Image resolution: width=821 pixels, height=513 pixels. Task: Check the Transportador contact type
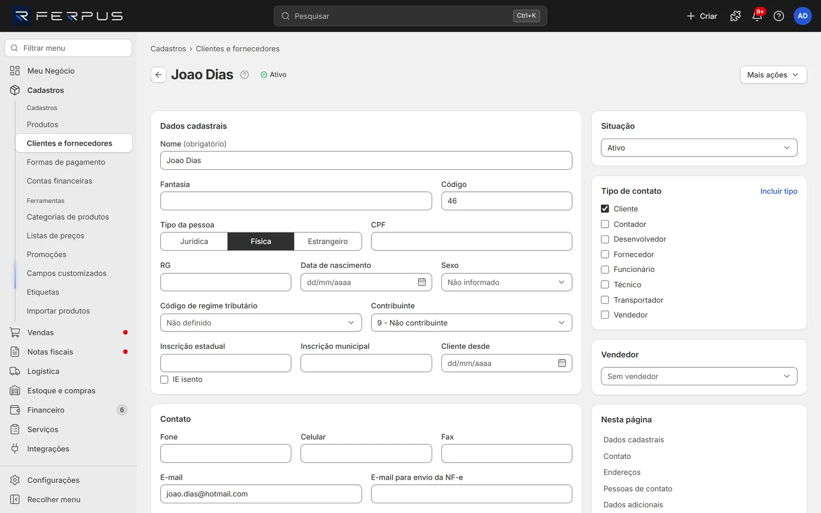click(x=605, y=300)
